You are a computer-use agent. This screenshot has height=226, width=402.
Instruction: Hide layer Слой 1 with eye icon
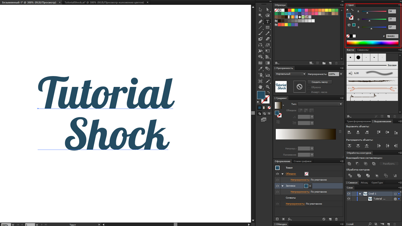pos(349,194)
